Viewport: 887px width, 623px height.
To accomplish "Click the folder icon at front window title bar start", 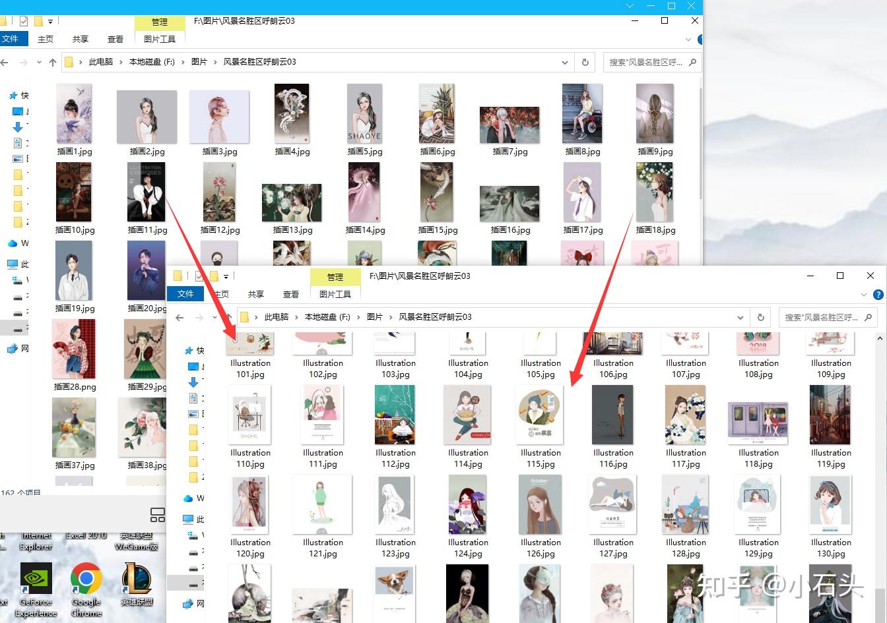I will click(x=178, y=276).
